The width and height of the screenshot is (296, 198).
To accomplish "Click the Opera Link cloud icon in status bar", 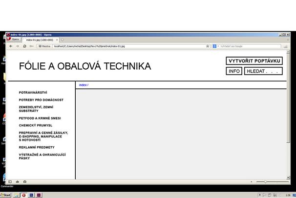I will tap(18, 182).
